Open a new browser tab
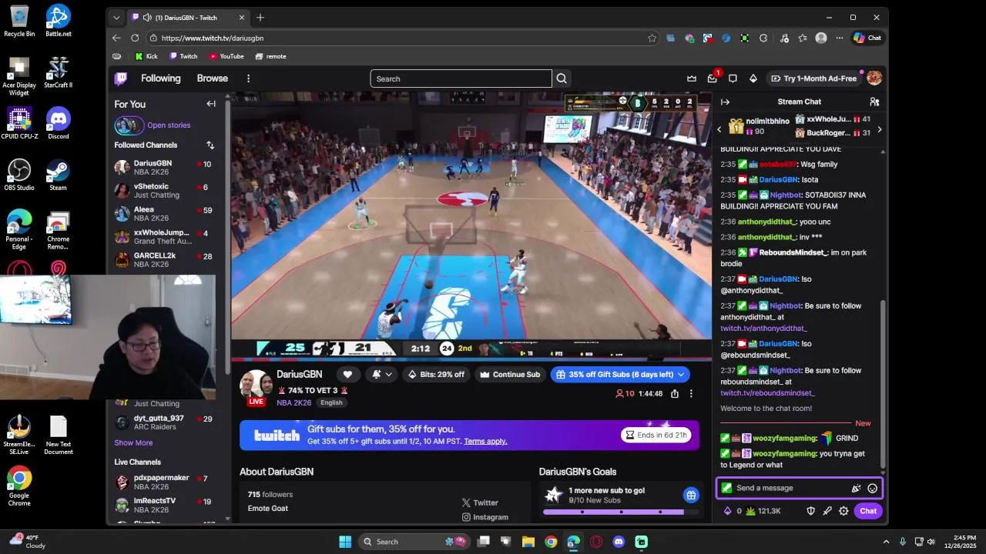The width and height of the screenshot is (986, 554). [260, 17]
